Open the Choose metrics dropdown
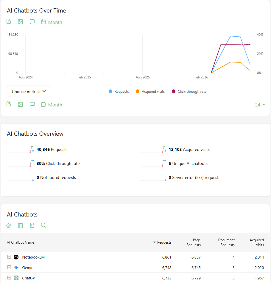The width and height of the screenshot is (271, 283). pos(29,91)
